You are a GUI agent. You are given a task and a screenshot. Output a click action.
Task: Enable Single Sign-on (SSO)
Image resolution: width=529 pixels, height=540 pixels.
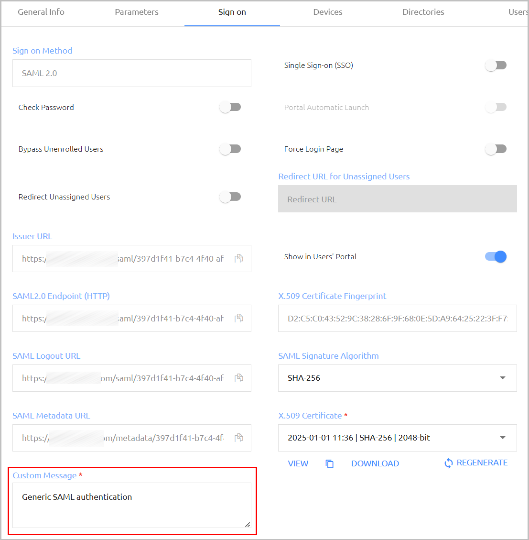point(496,65)
